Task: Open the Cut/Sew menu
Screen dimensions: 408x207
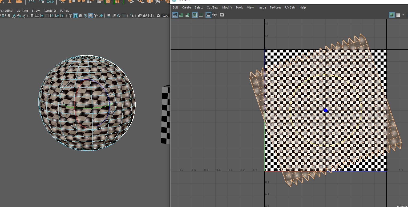Action: tap(212, 7)
